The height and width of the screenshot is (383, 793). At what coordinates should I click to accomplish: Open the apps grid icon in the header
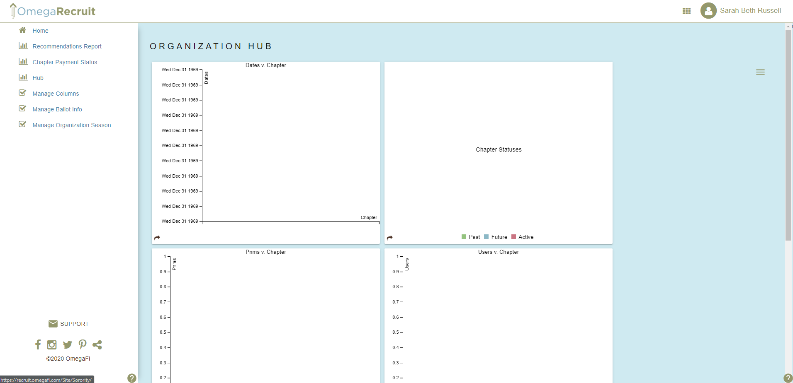686,10
